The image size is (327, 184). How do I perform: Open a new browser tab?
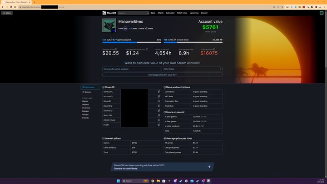pyautogui.click(x=35, y=2)
